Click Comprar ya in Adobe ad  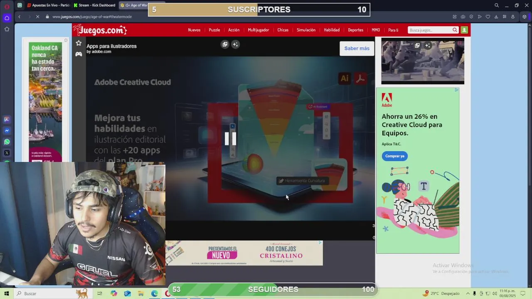pos(395,156)
